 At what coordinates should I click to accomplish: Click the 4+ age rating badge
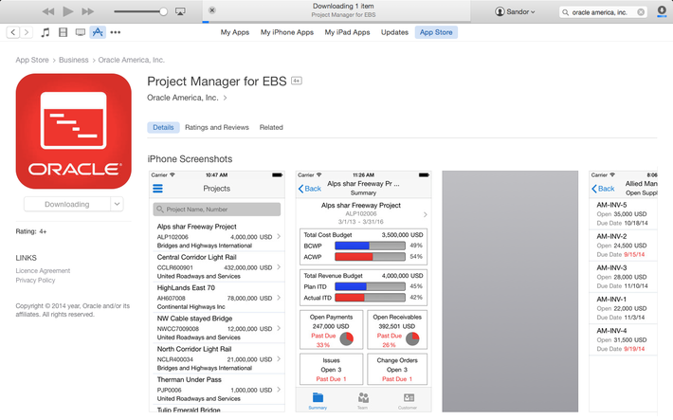tap(297, 81)
